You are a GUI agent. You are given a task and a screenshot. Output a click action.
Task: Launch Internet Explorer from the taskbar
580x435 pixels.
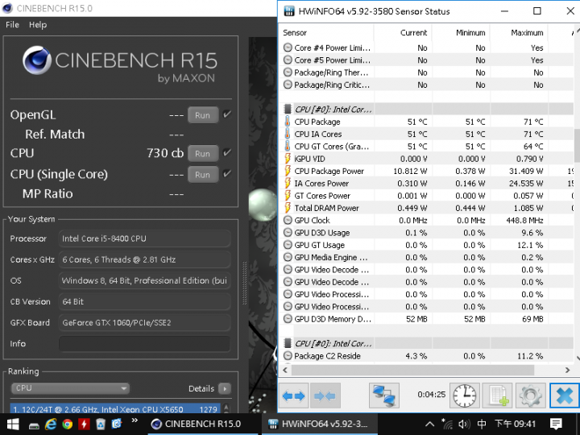[x=50, y=424]
